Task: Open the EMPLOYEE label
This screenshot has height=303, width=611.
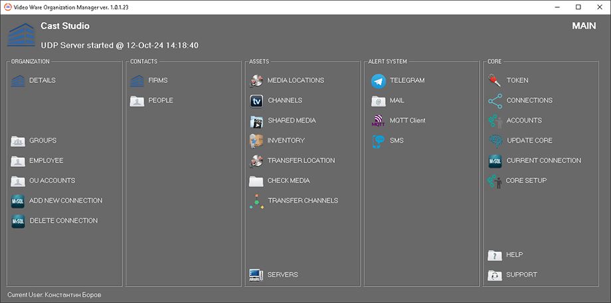Action: pos(46,160)
